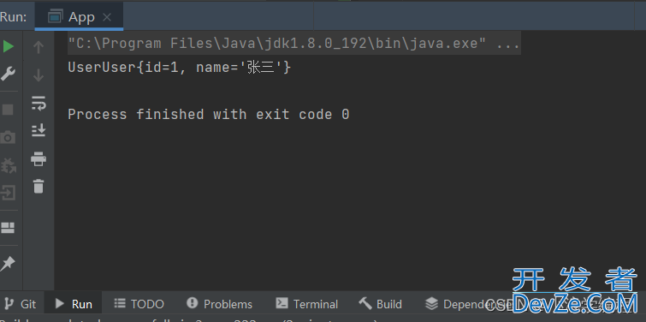Rerun App with the green play icon

pos(9,46)
